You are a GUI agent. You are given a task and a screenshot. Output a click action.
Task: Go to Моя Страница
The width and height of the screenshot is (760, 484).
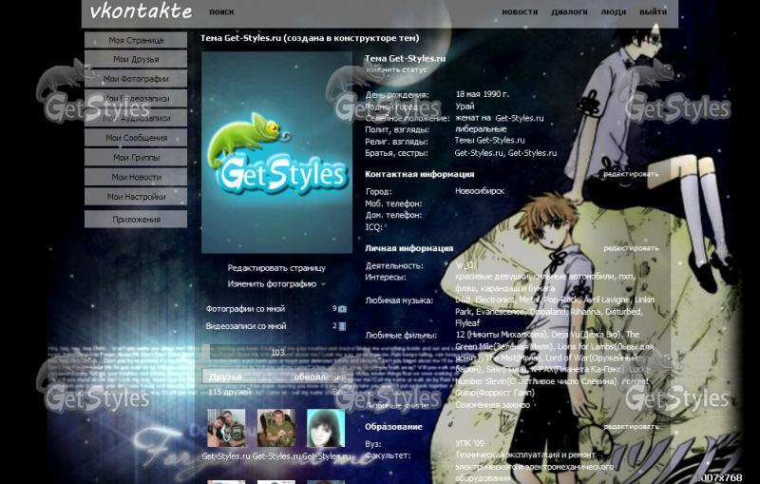pyautogui.click(x=136, y=40)
